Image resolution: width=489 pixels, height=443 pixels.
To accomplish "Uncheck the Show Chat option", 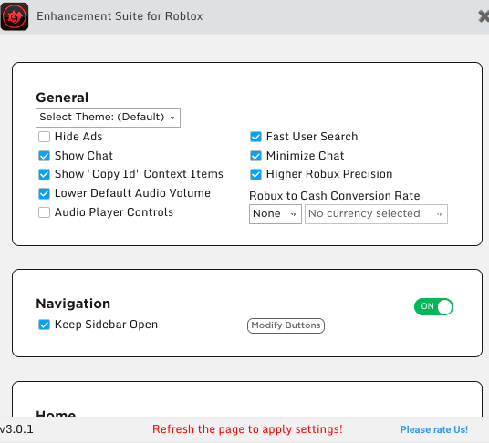I will 44,156.
